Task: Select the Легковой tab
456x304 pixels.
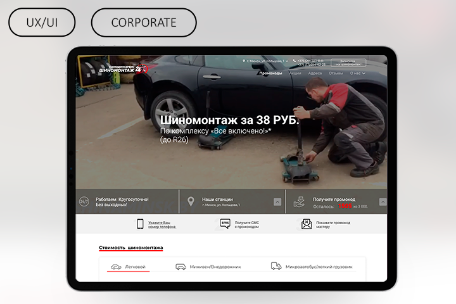Action: [128, 267]
